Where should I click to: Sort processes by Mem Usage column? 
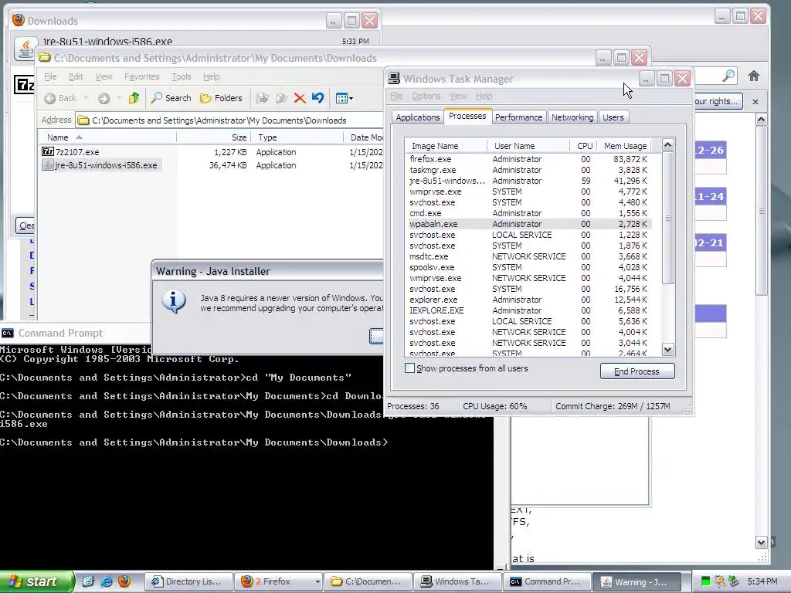625,146
